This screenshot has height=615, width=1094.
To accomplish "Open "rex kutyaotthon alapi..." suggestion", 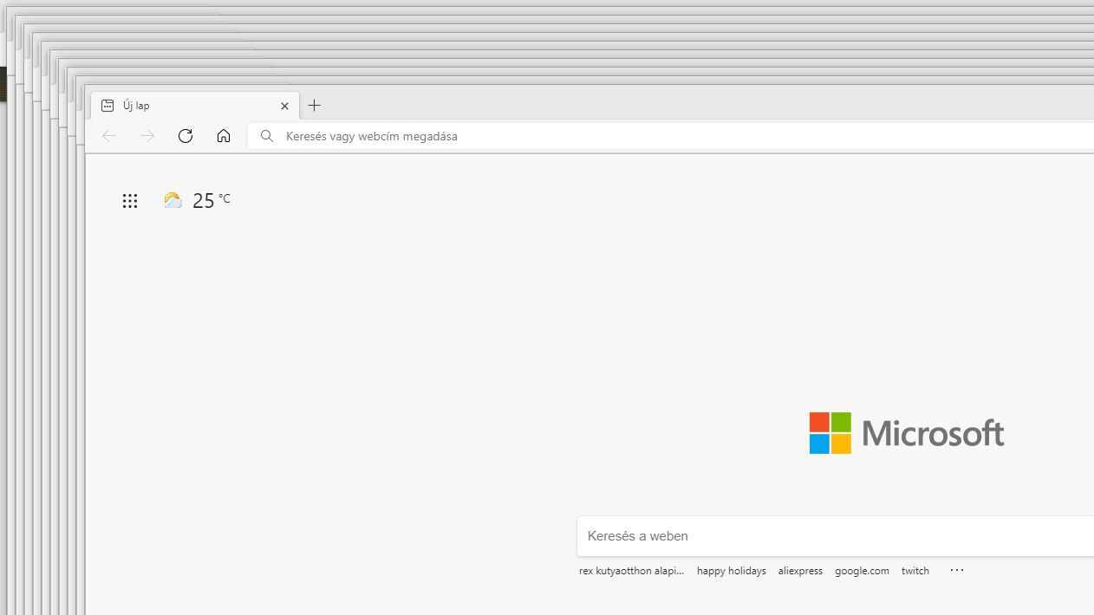I will 631,571.
